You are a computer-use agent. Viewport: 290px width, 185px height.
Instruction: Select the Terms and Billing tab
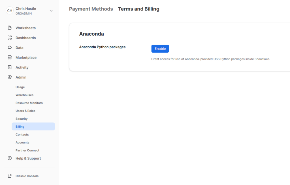(138, 9)
